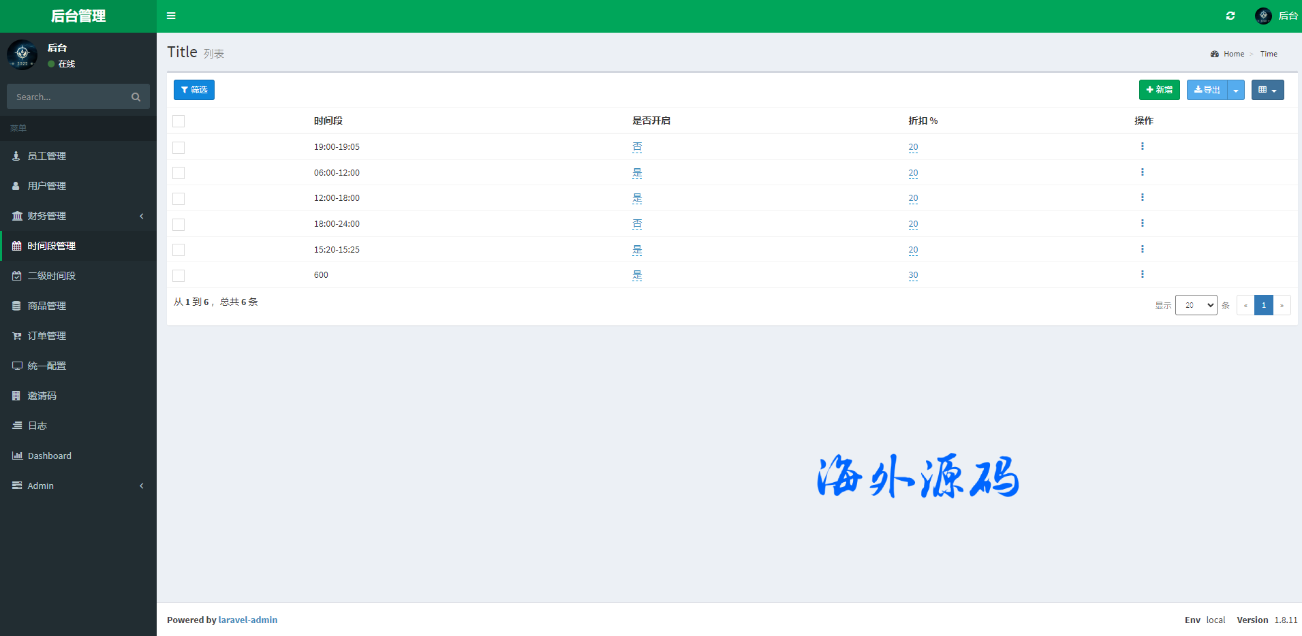Select the checkbox for 06:00-12:00 row
1302x636 pixels.
tap(179, 173)
